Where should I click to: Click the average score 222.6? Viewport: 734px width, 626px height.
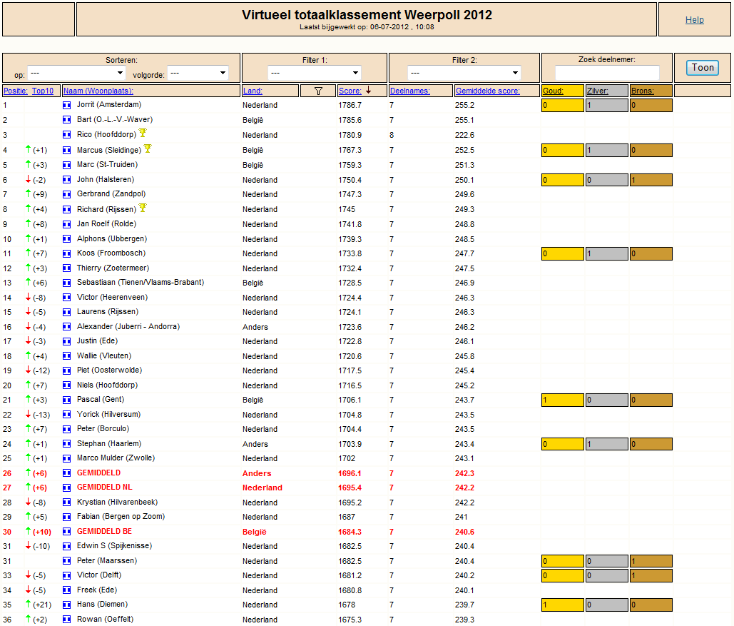pyautogui.click(x=464, y=135)
